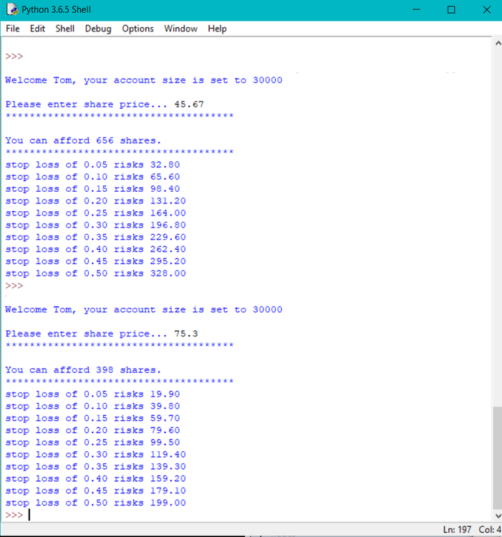The image size is (502, 537).
Task: Click the entered share price 45.67
Action: (188, 104)
